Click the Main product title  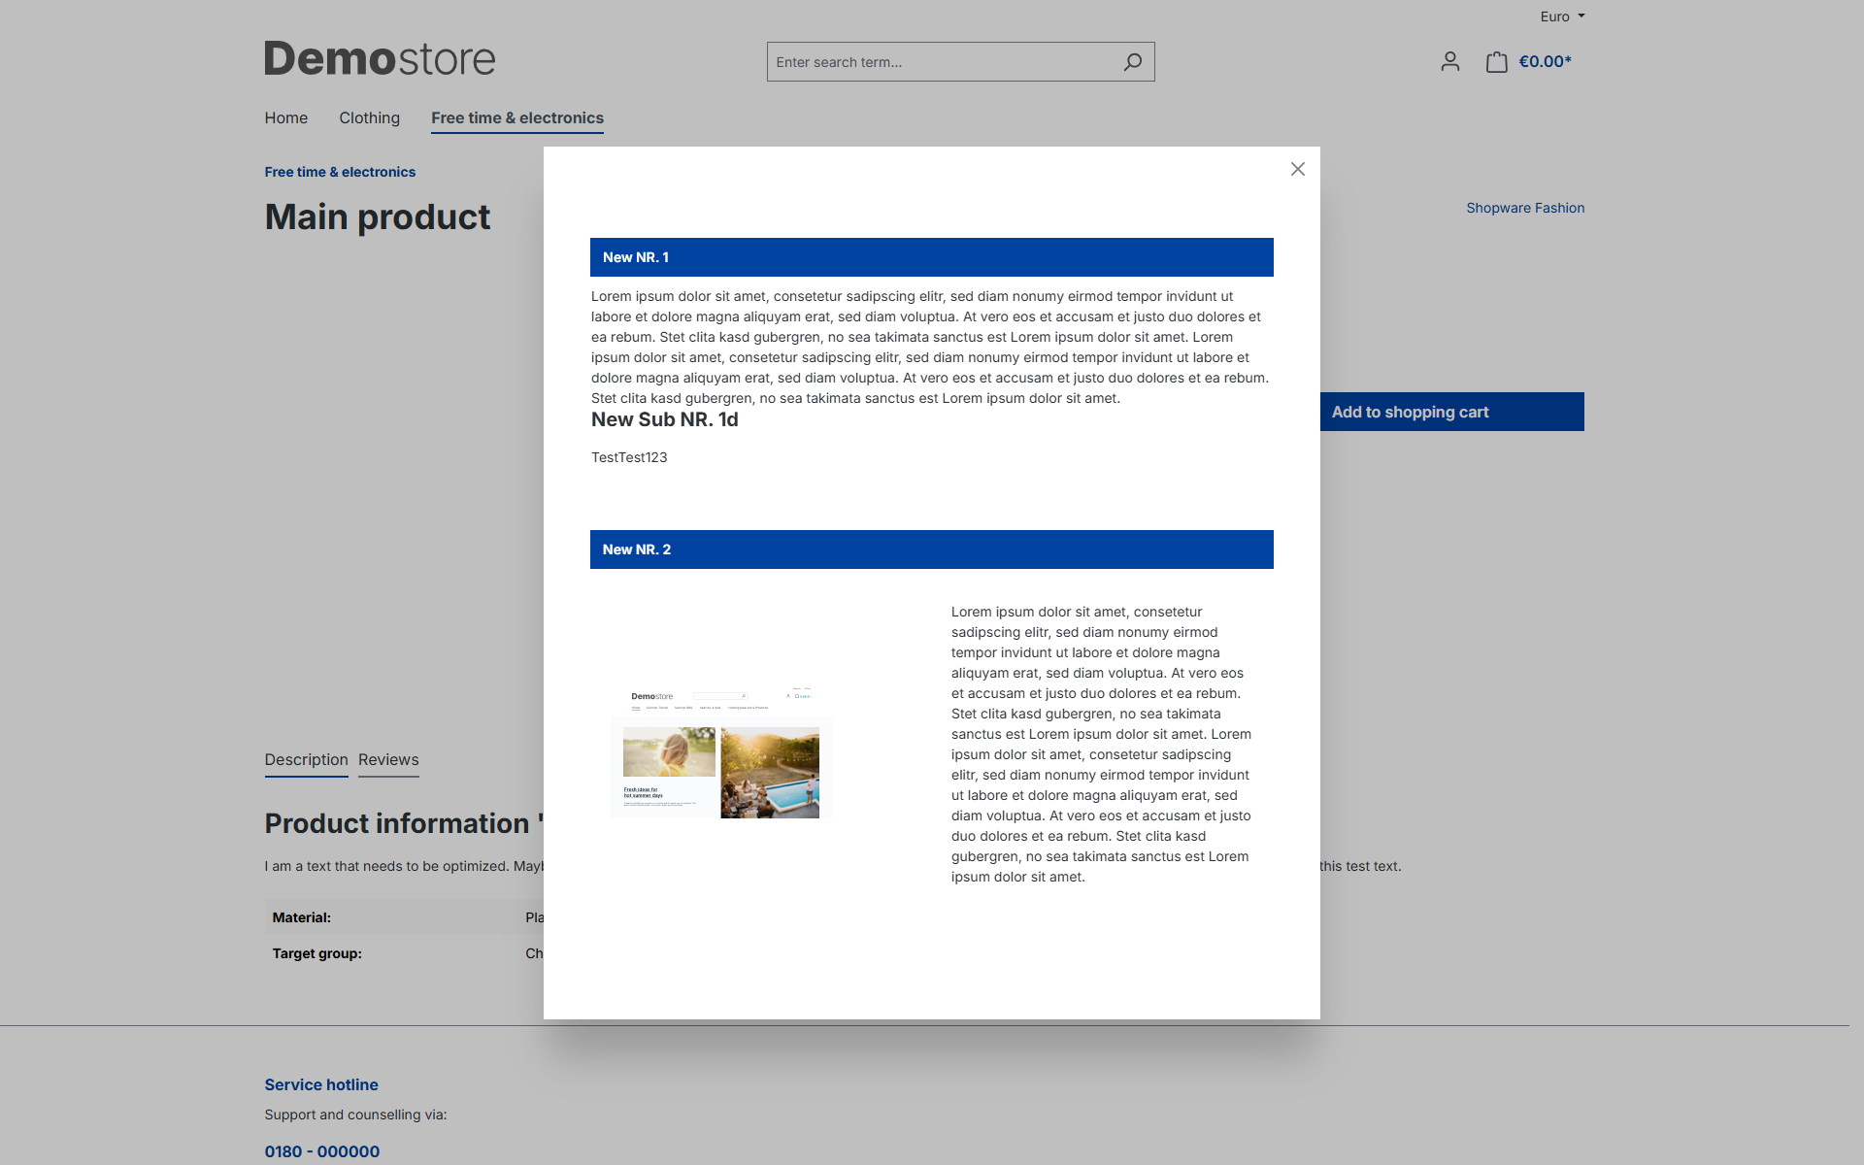click(378, 216)
